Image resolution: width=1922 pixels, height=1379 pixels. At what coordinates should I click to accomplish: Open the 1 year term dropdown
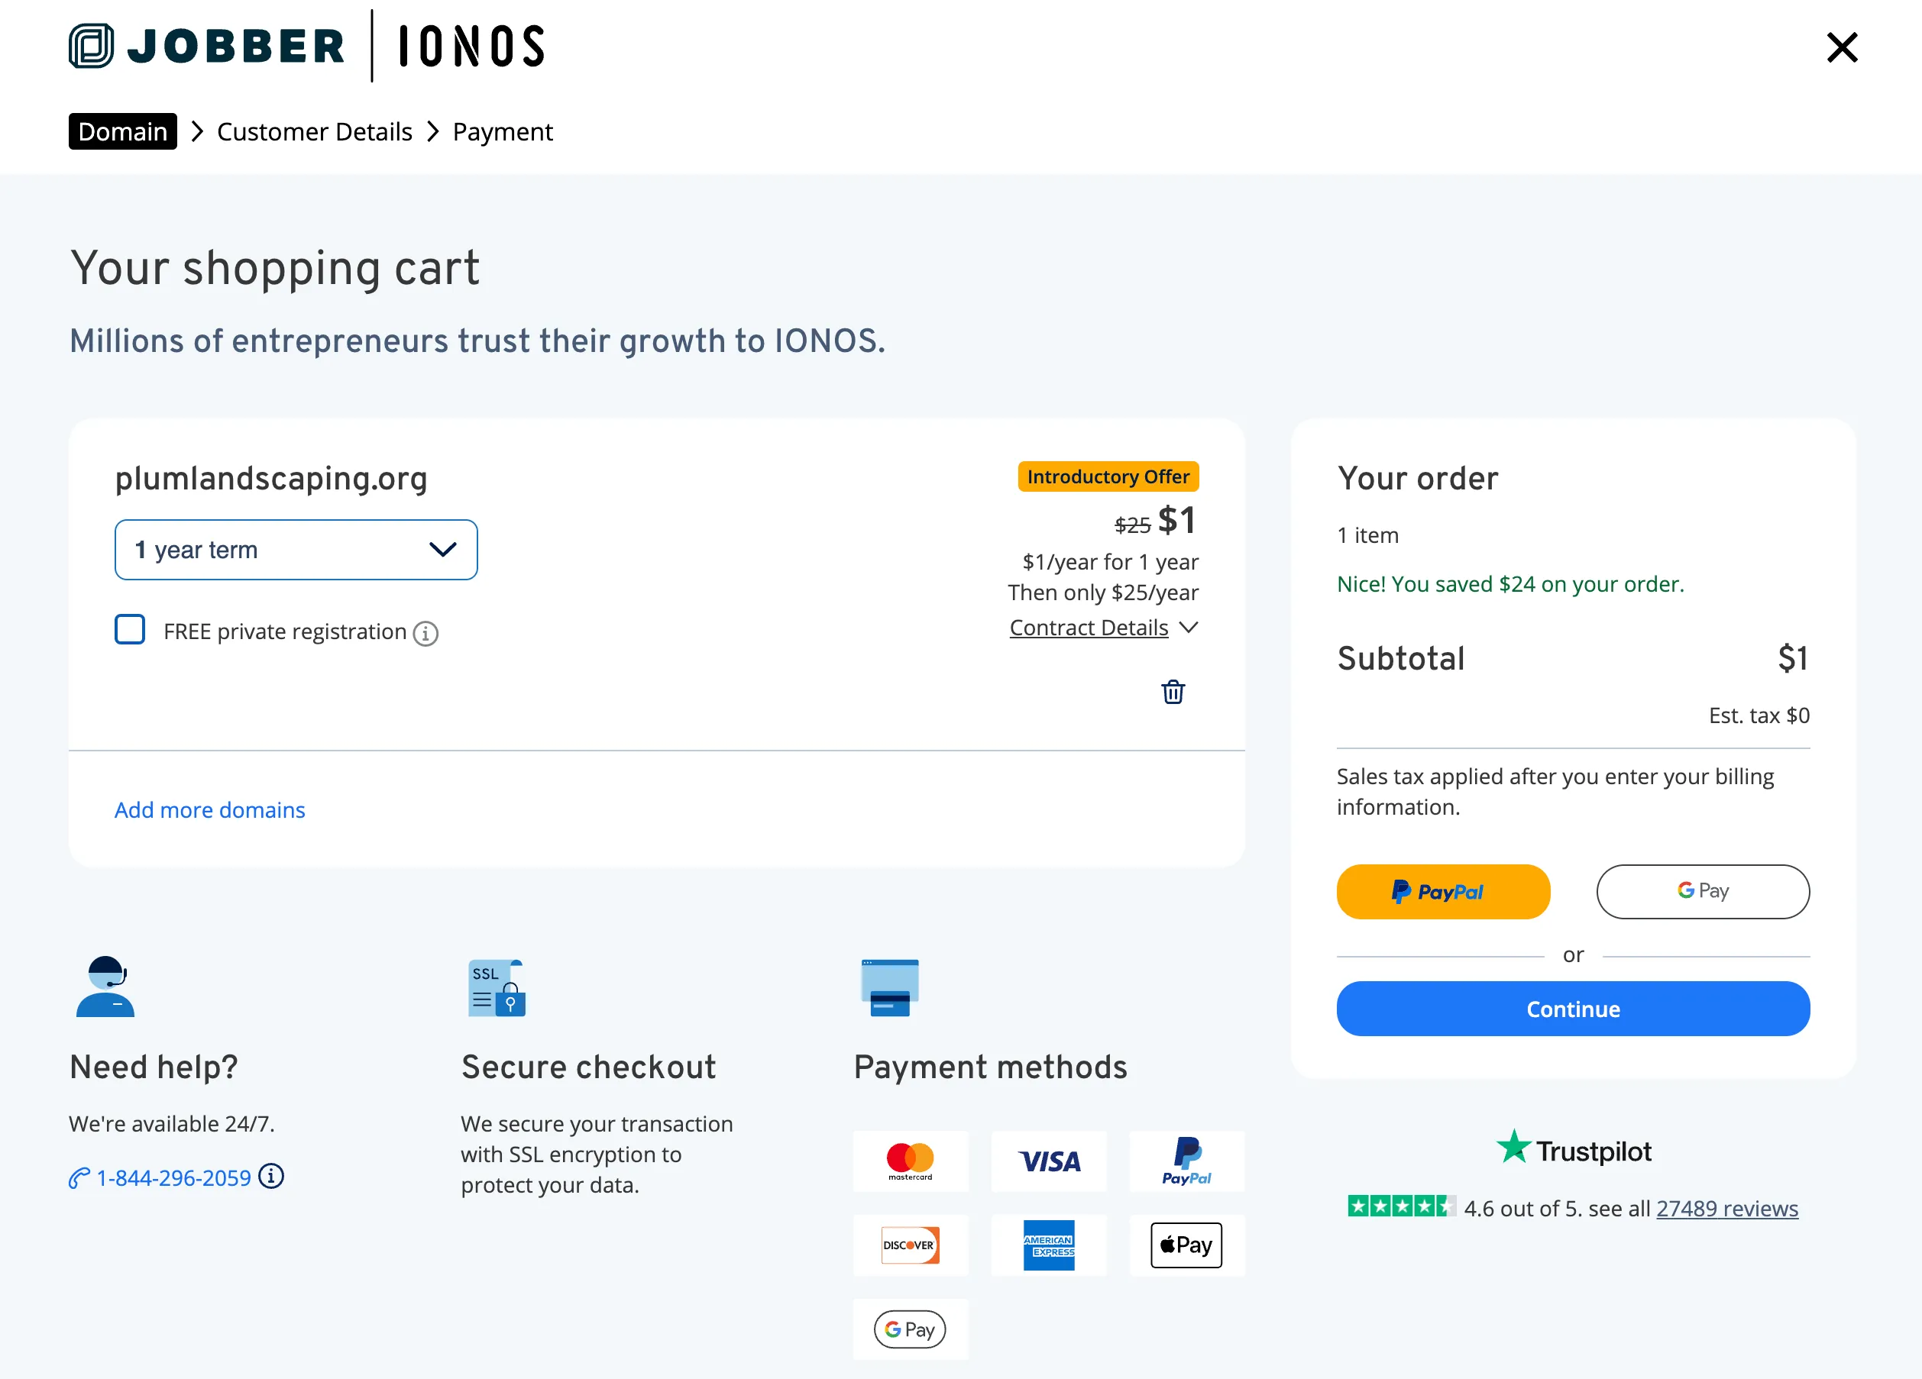(x=296, y=550)
